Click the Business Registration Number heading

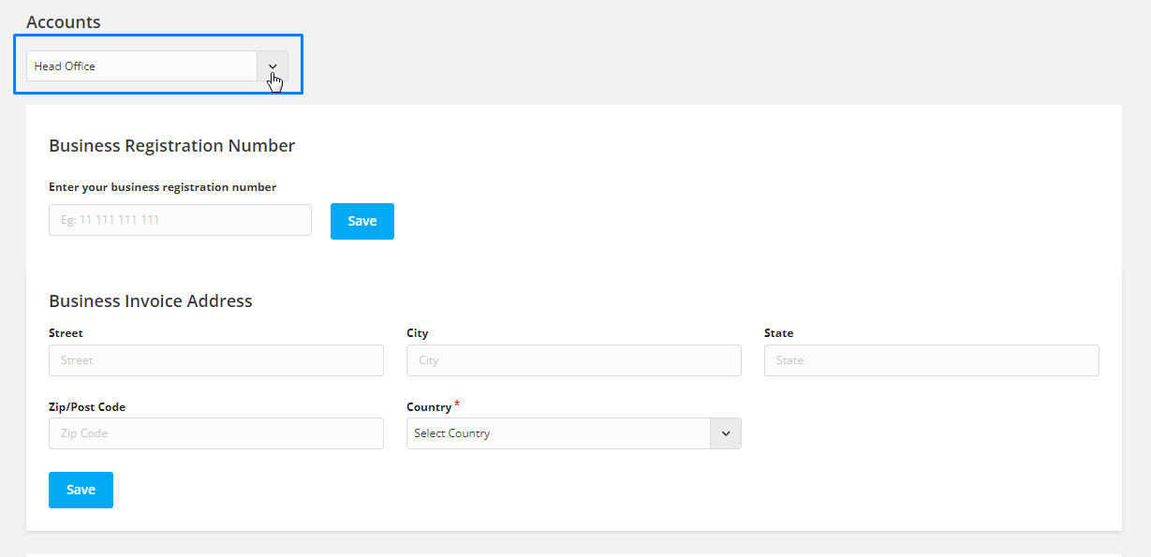click(172, 146)
